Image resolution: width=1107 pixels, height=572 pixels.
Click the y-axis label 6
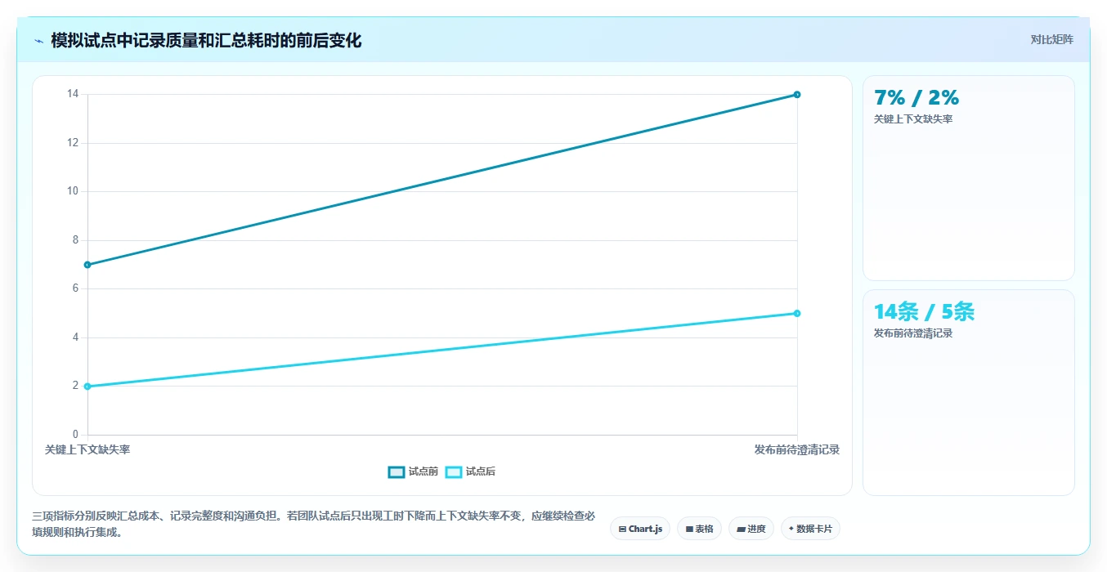(75, 288)
